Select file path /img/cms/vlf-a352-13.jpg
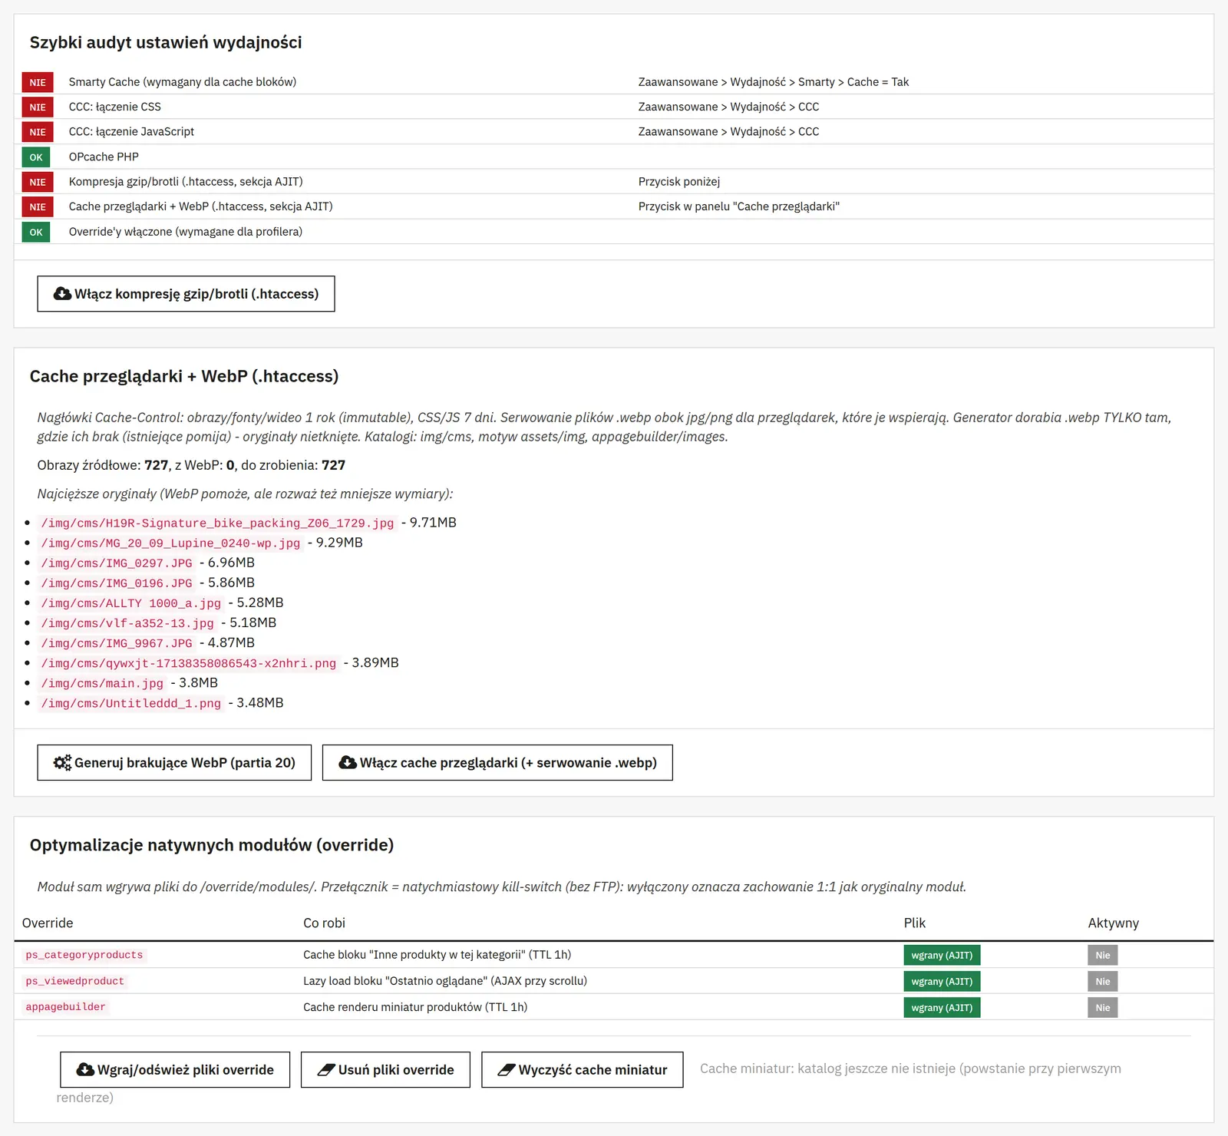Image resolution: width=1228 pixels, height=1136 pixels. tap(127, 622)
